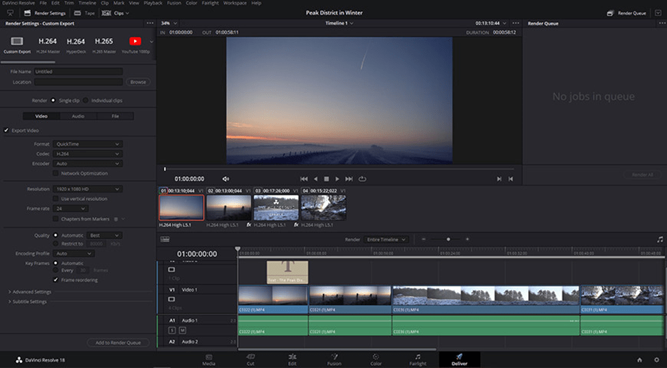Select the Custom Export preset icon
667x368 pixels.
coord(17,41)
